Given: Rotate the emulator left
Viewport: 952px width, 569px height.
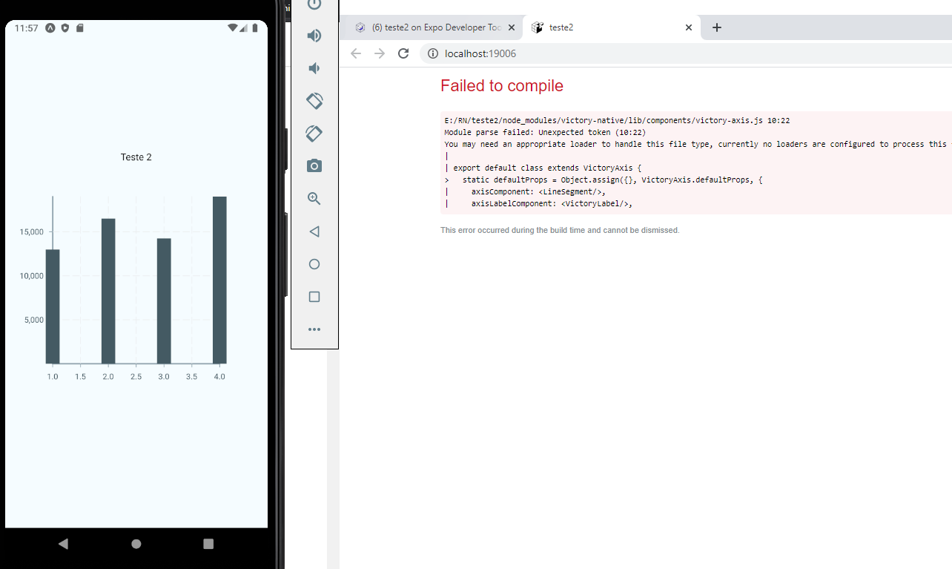Looking at the screenshot, I should (x=314, y=101).
